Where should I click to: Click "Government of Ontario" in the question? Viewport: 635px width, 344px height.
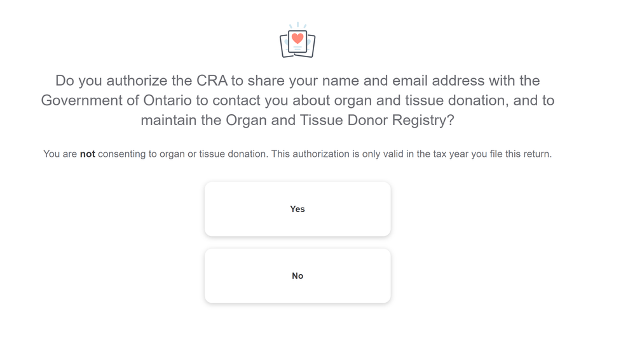click(116, 100)
